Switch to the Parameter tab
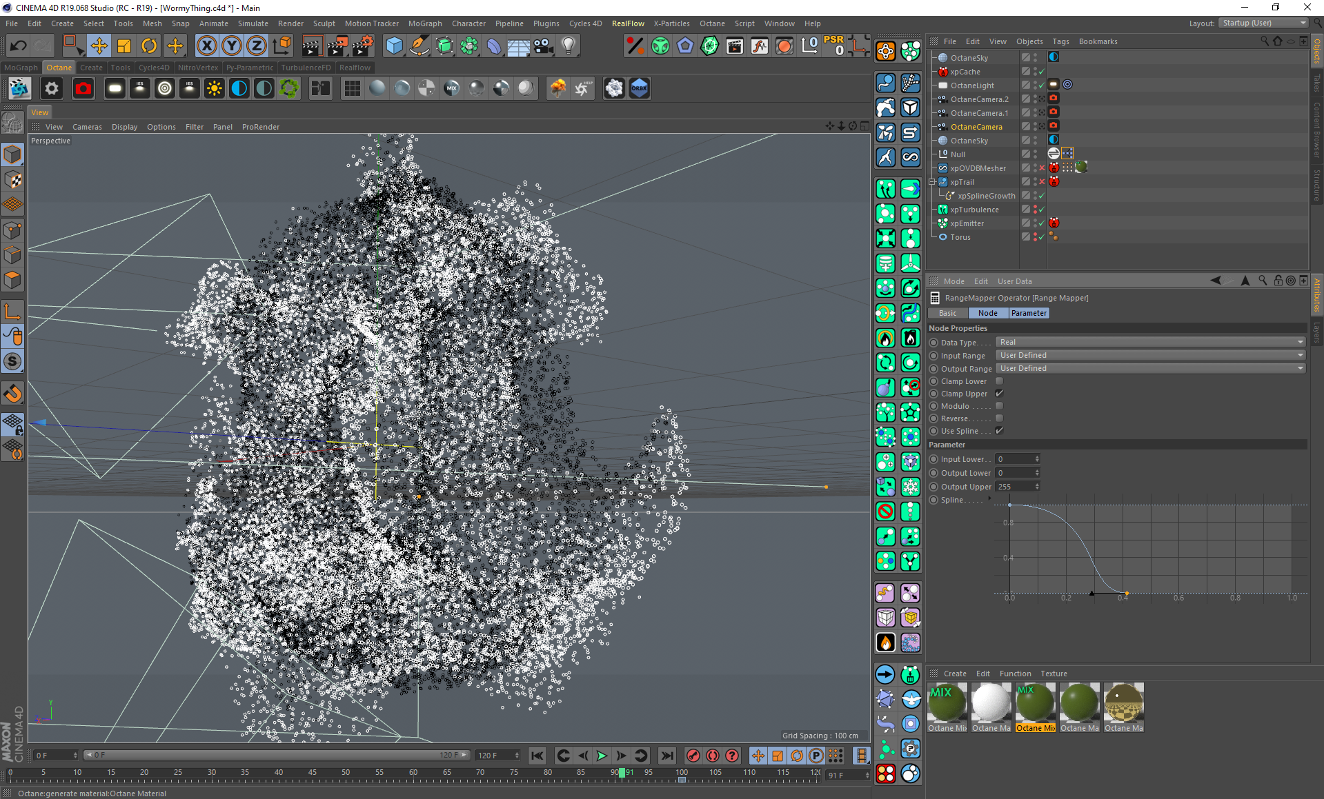The height and width of the screenshot is (799, 1324). tap(1029, 313)
